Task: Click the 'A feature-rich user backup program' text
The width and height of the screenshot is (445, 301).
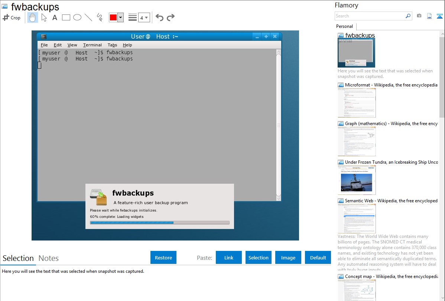Action: pos(151,203)
